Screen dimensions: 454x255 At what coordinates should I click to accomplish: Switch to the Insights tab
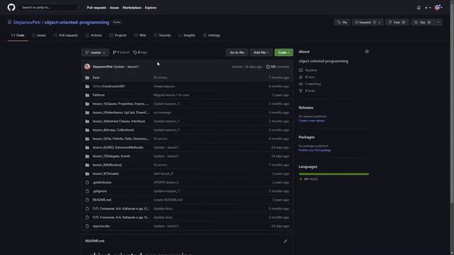(x=187, y=35)
